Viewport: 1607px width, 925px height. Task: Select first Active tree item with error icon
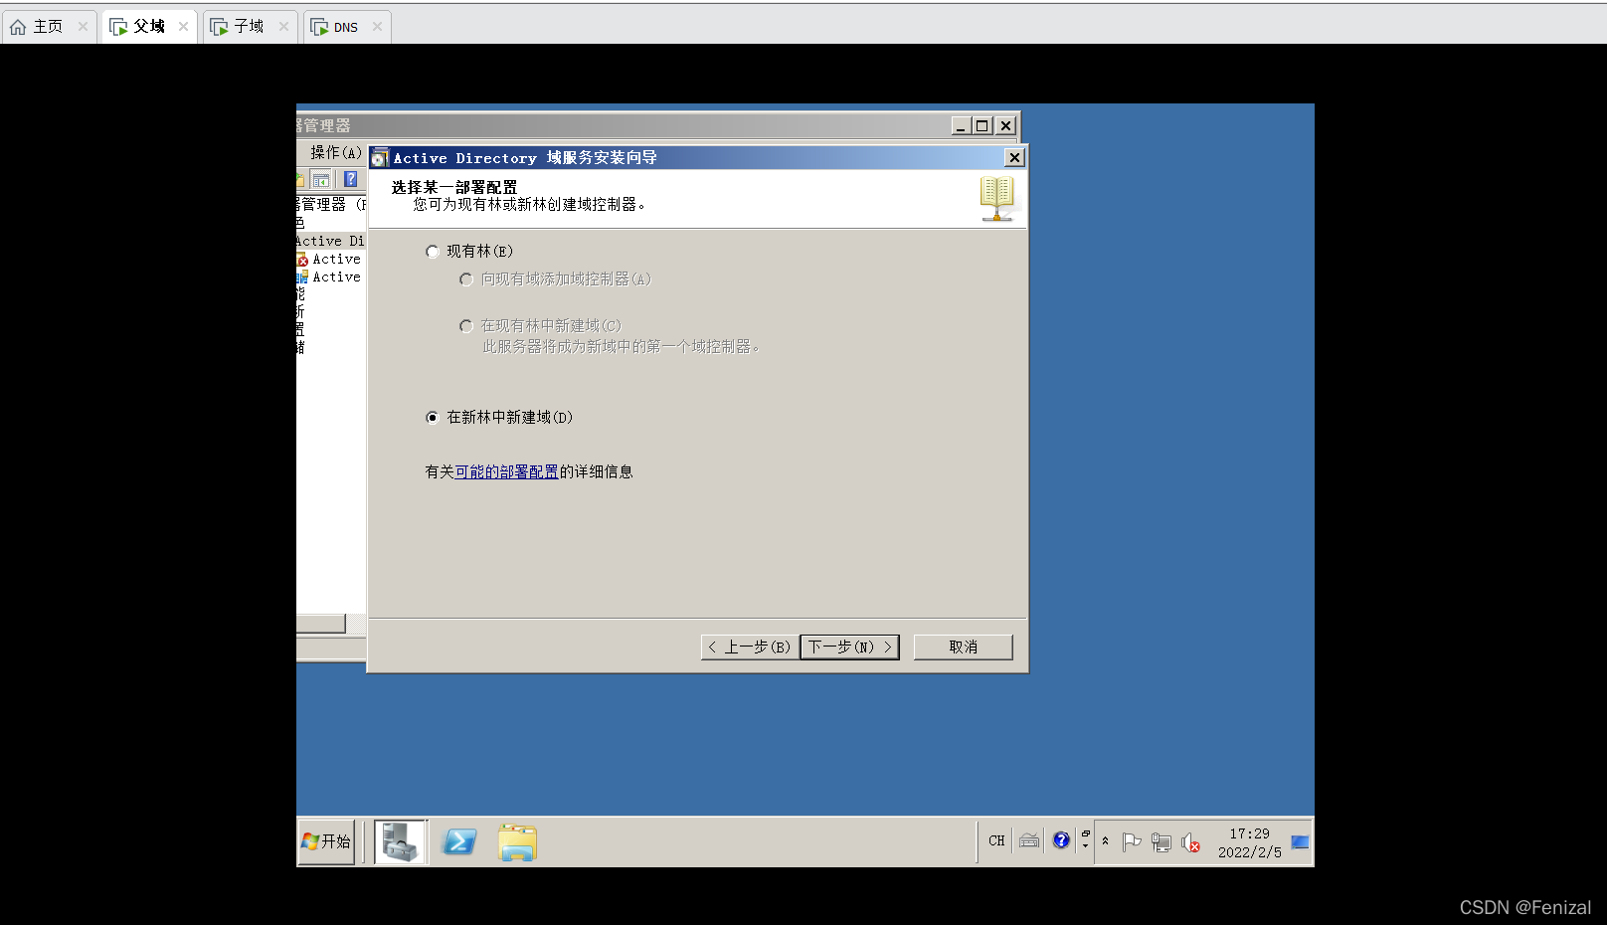click(331, 260)
